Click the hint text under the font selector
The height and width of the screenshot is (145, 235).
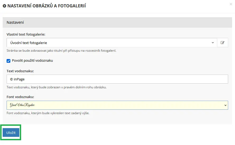[48, 113]
